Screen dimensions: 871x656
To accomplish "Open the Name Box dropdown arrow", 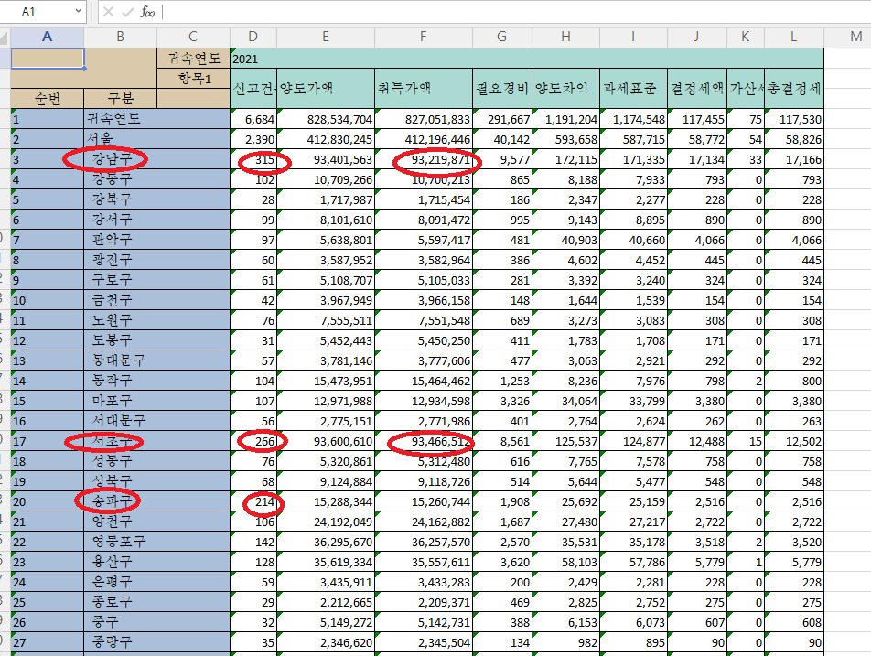I will 77,12.
